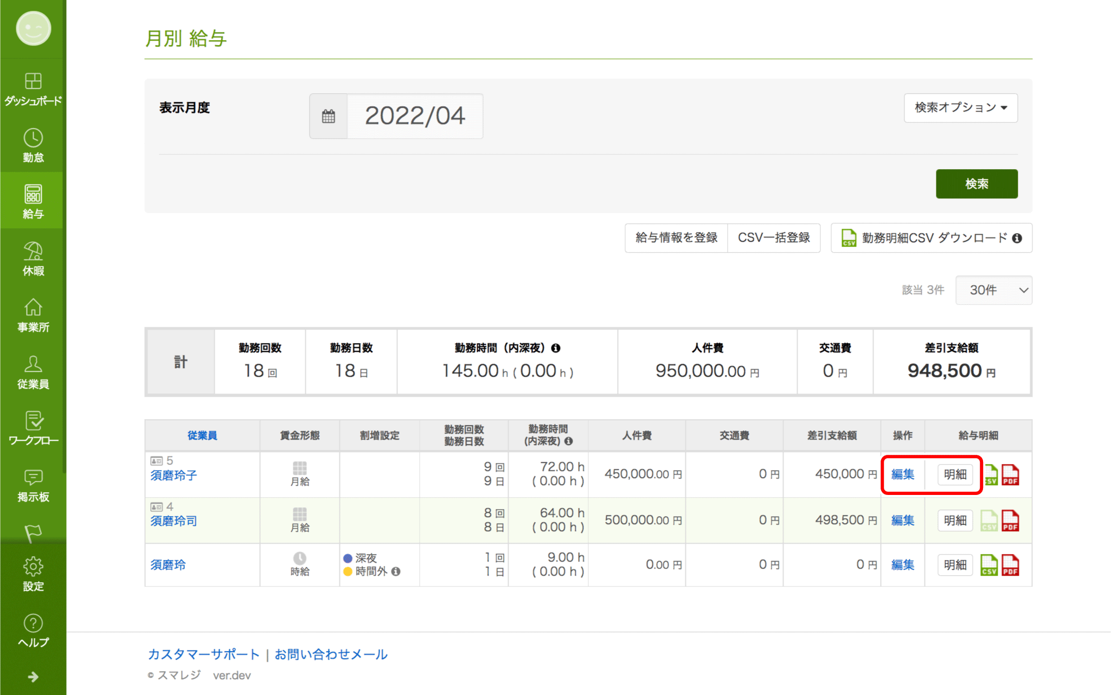This screenshot has width=1111, height=695.
Task: Sort by 従業員 column header
Action: tap(202, 435)
